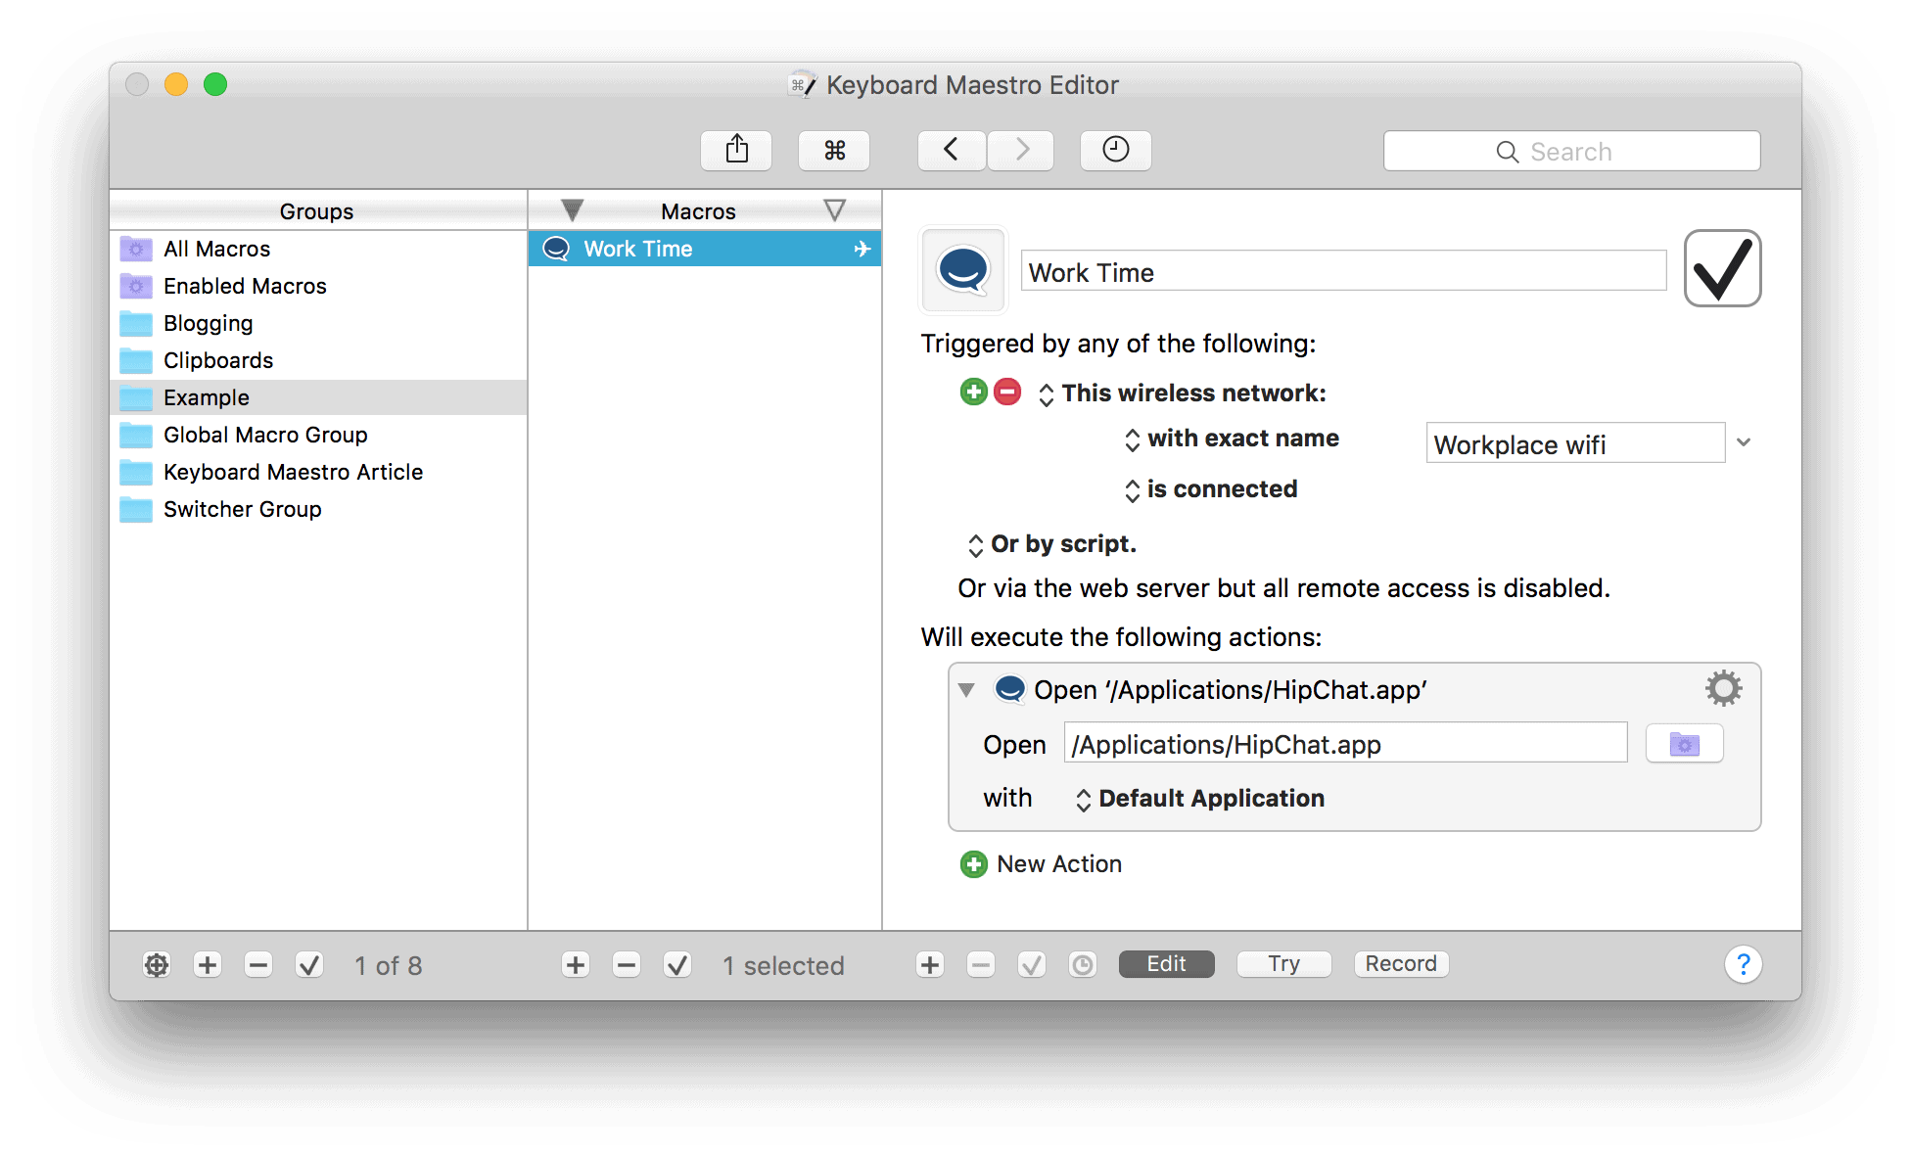
Task: Select the Work Time macro row
Action: tap(705, 249)
